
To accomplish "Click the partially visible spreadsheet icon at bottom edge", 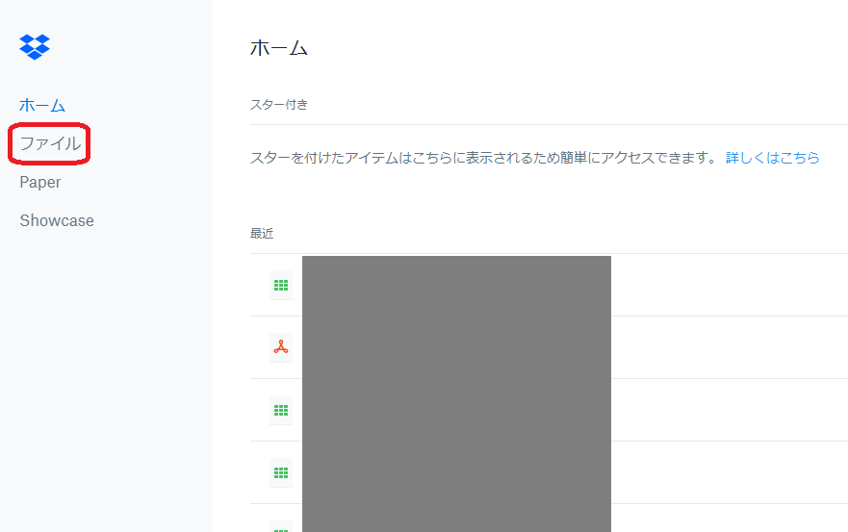I will [281, 526].
